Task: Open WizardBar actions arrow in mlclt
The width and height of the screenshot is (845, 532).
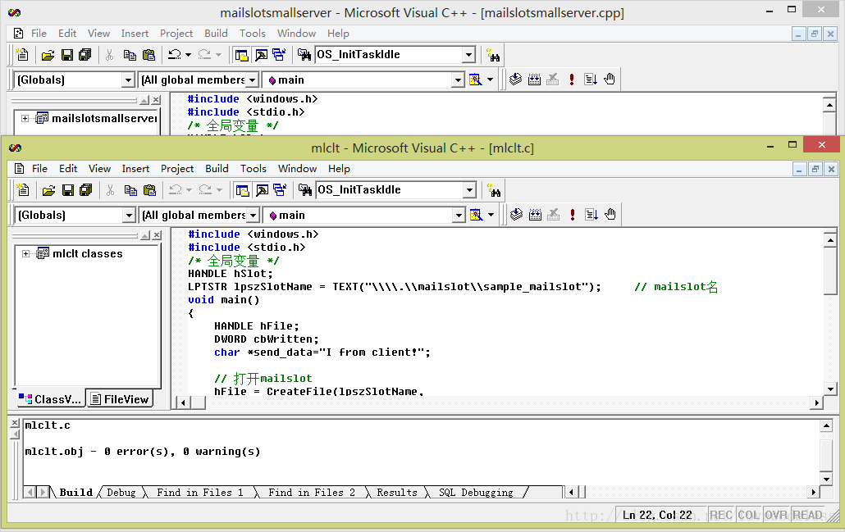Action: 491,215
